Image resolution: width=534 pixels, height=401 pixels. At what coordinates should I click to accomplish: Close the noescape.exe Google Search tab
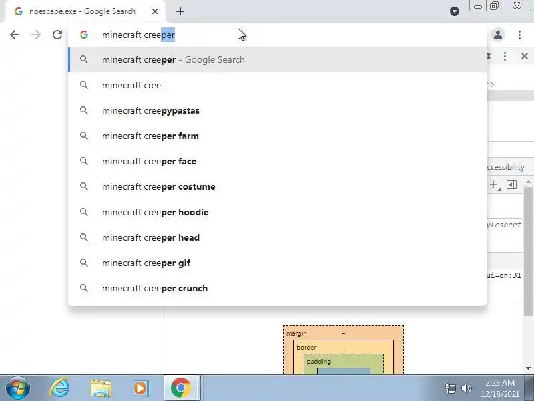(155, 11)
